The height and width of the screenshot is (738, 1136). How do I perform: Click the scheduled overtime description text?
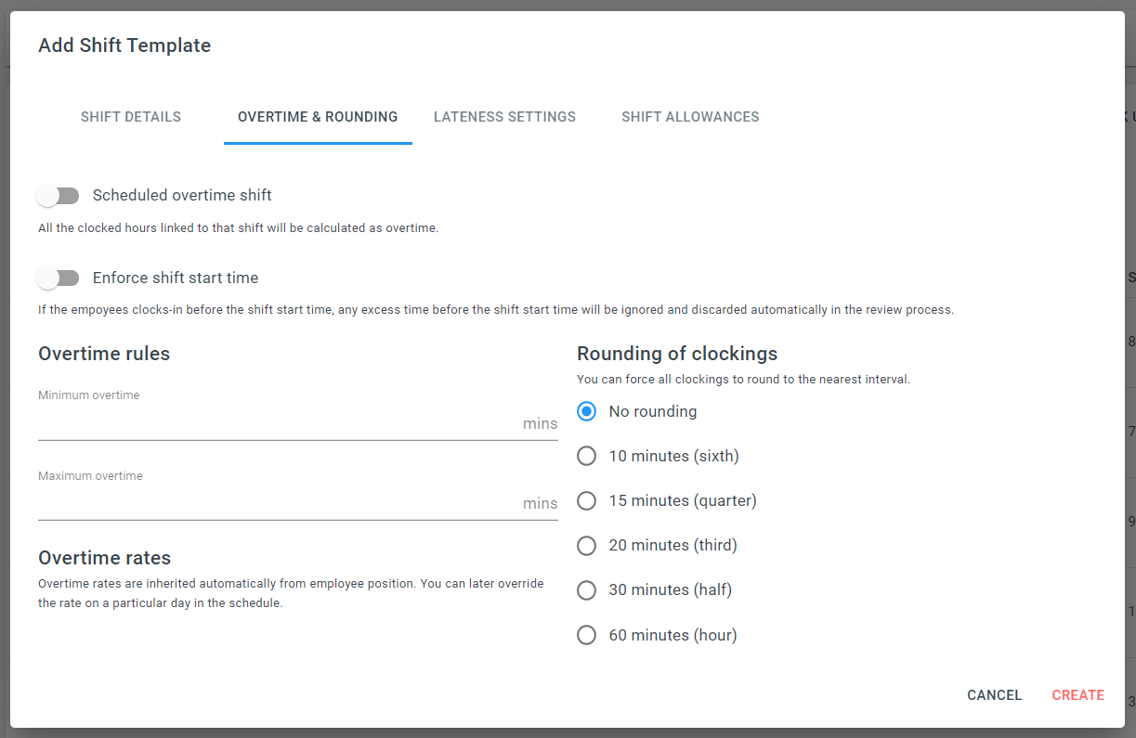click(x=238, y=228)
